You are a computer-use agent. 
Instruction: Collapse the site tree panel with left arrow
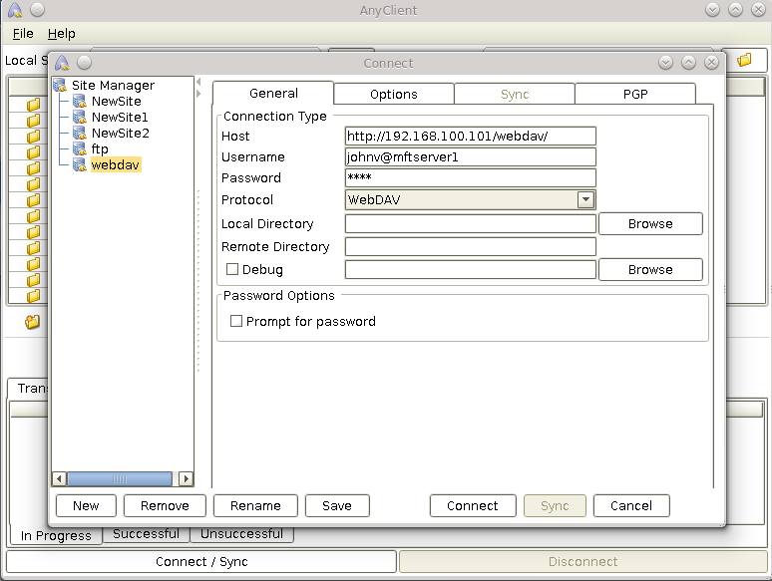pyautogui.click(x=198, y=82)
